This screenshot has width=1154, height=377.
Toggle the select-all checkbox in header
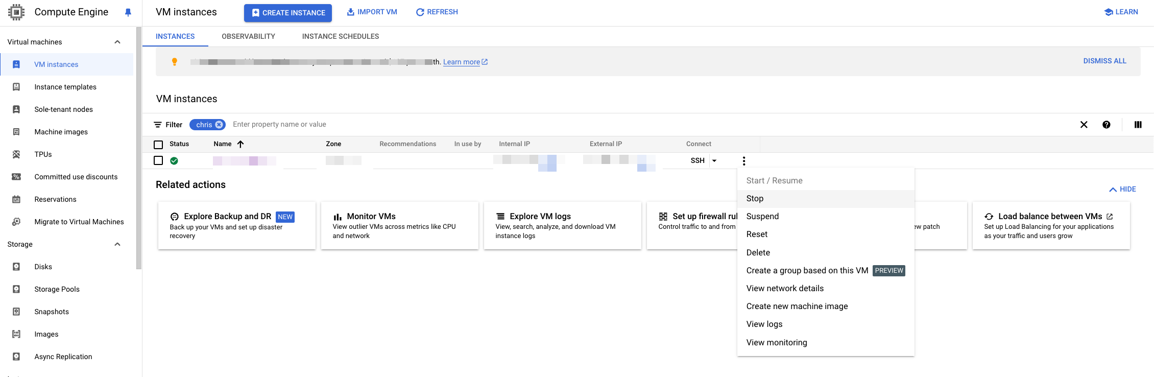[158, 145]
